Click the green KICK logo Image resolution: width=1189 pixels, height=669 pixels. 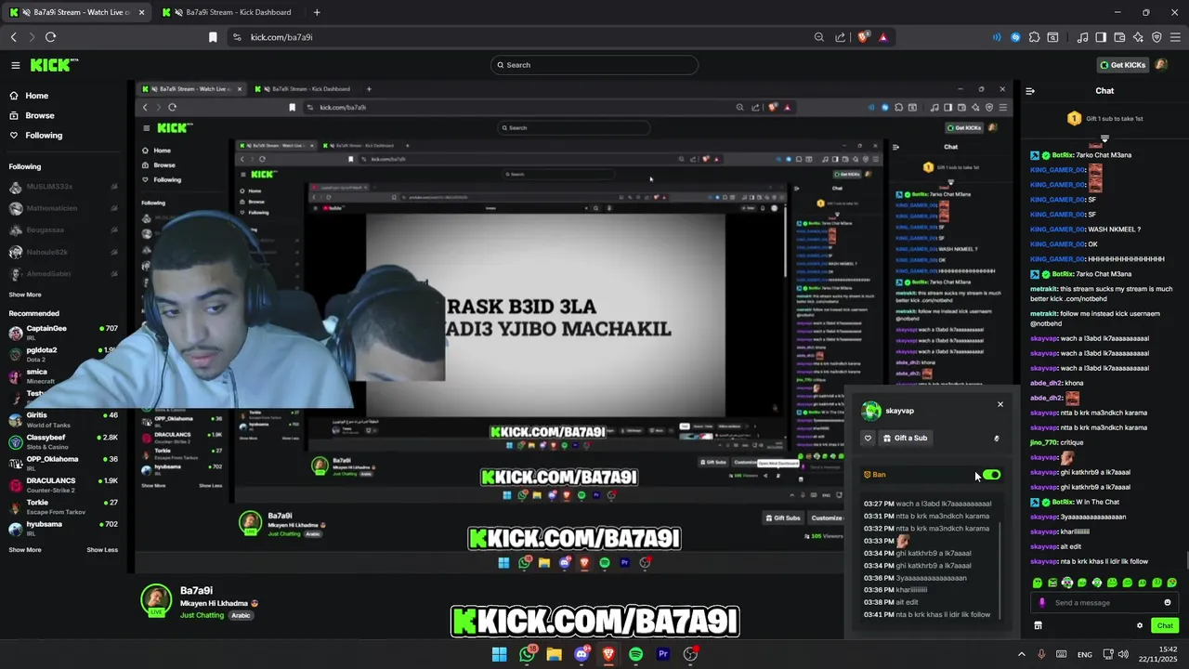point(54,65)
